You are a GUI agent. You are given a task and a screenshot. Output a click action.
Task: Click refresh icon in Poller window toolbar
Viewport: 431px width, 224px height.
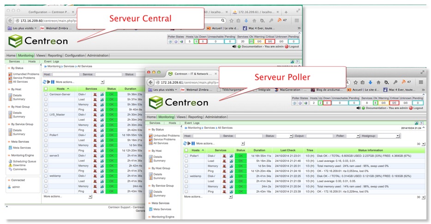pyautogui.click(x=185, y=143)
